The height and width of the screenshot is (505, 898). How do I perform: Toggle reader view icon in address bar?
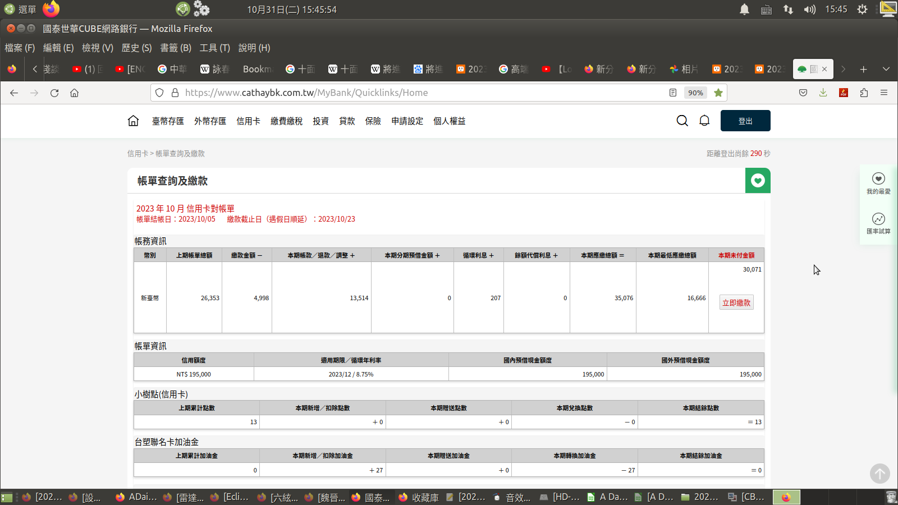pyautogui.click(x=673, y=93)
